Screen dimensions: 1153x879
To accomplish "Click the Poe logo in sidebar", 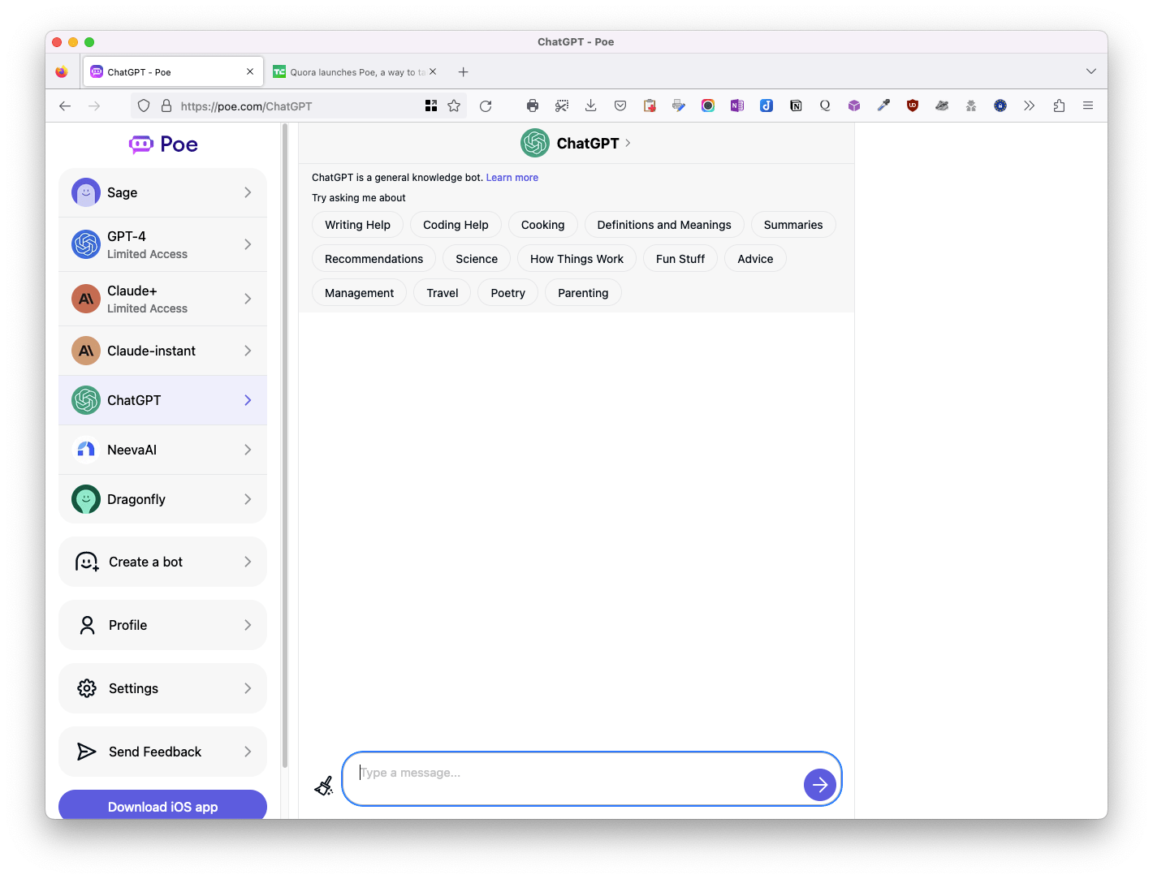I will click(163, 144).
